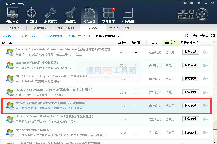Click Windows icon of NTLM Security Support Provider
The image size is (217, 144).
click(10, 79)
